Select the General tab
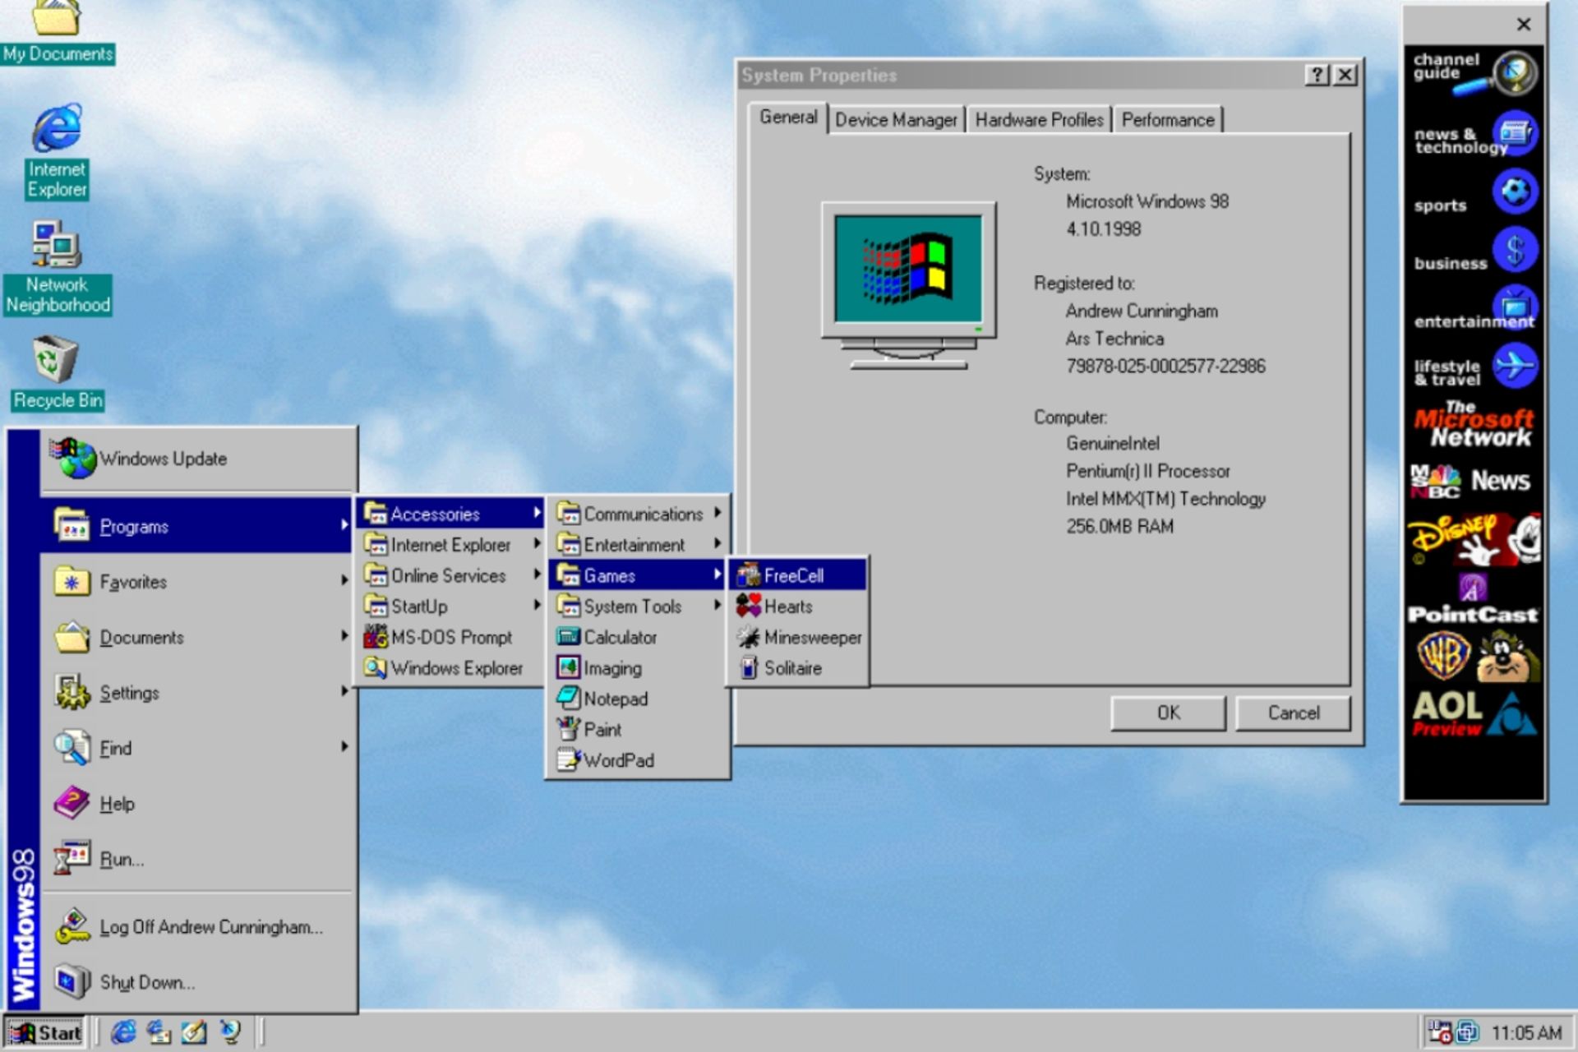Screen dimensions: 1578x1052 [x=788, y=118]
